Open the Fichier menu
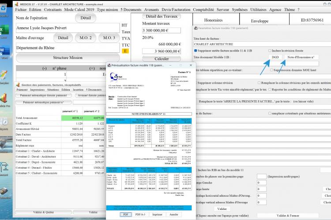Image resolution: width=331 pixels, height=220 pixels. (x=21, y=10)
